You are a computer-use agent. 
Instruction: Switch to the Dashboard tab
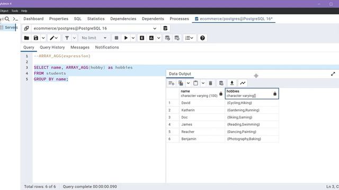(x=33, y=19)
